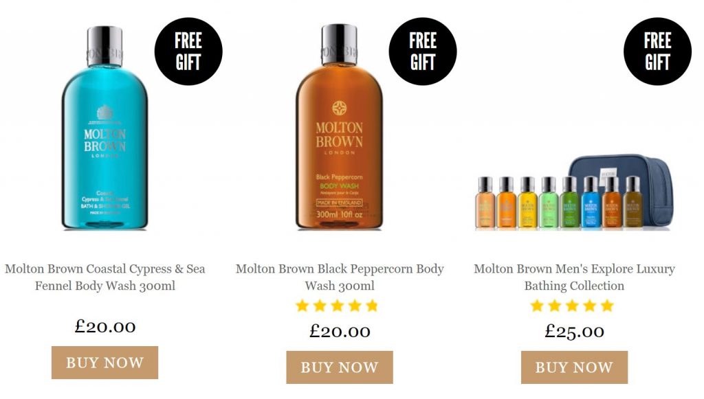Open the Men's Explore travel set image
Viewport: 704px width, 399px height.
coord(574,193)
